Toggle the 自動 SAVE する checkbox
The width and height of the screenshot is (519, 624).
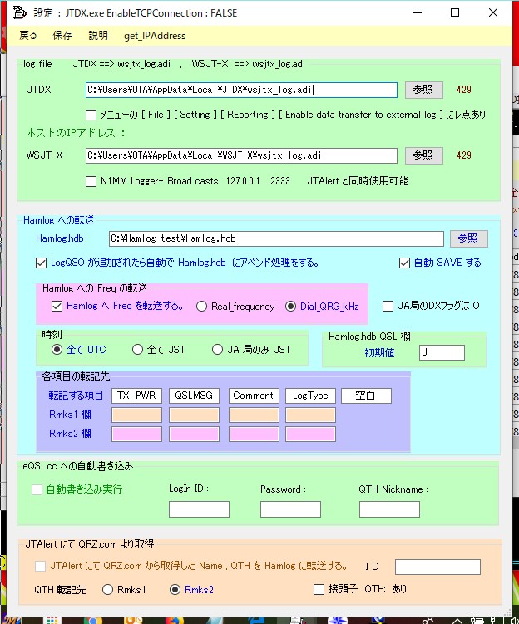click(x=404, y=263)
